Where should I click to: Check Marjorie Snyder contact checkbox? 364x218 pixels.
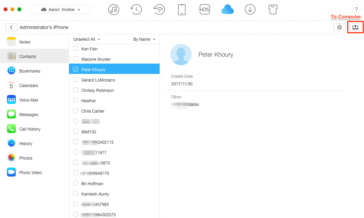[x=75, y=59]
